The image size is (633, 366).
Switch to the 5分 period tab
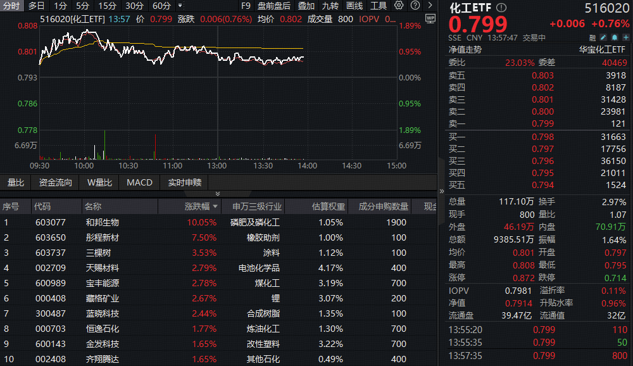coord(82,6)
